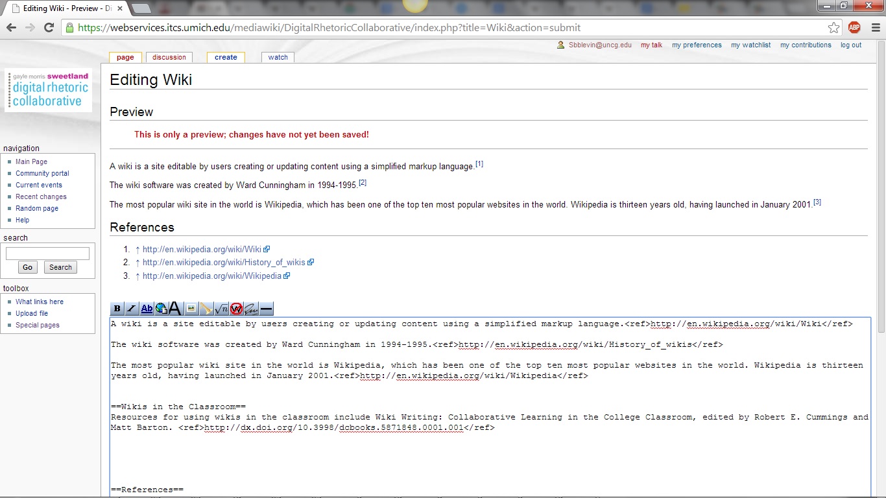Click '==References==' line in editor

(x=147, y=490)
